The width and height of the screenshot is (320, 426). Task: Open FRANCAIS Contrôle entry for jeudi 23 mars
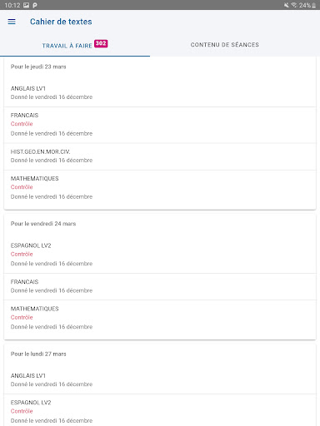[x=160, y=125]
